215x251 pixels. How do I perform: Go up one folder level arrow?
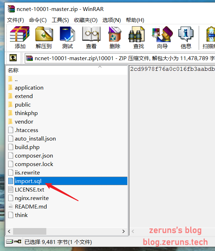pyautogui.click(x=13, y=58)
